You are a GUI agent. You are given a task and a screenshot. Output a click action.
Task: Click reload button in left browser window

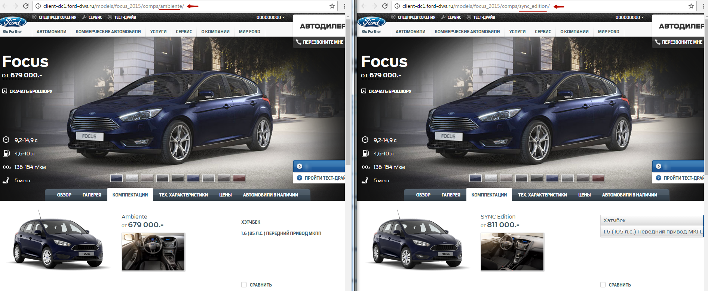(26, 6)
